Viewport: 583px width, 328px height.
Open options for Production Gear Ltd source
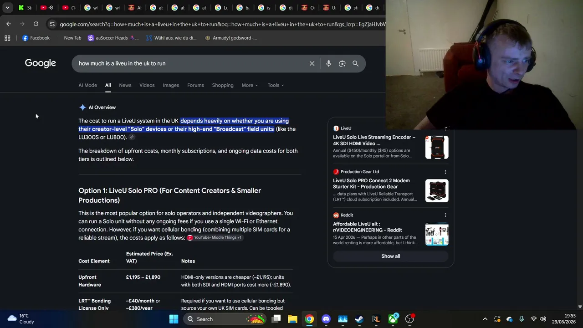[x=445, y=172]
